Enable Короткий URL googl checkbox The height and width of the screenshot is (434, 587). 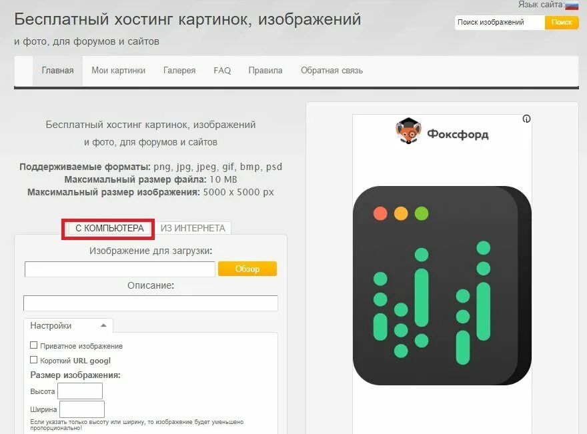coord(34,359)
